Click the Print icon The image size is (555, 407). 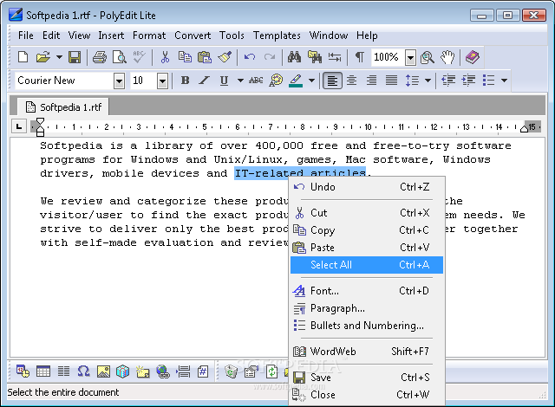pos(100,57)
